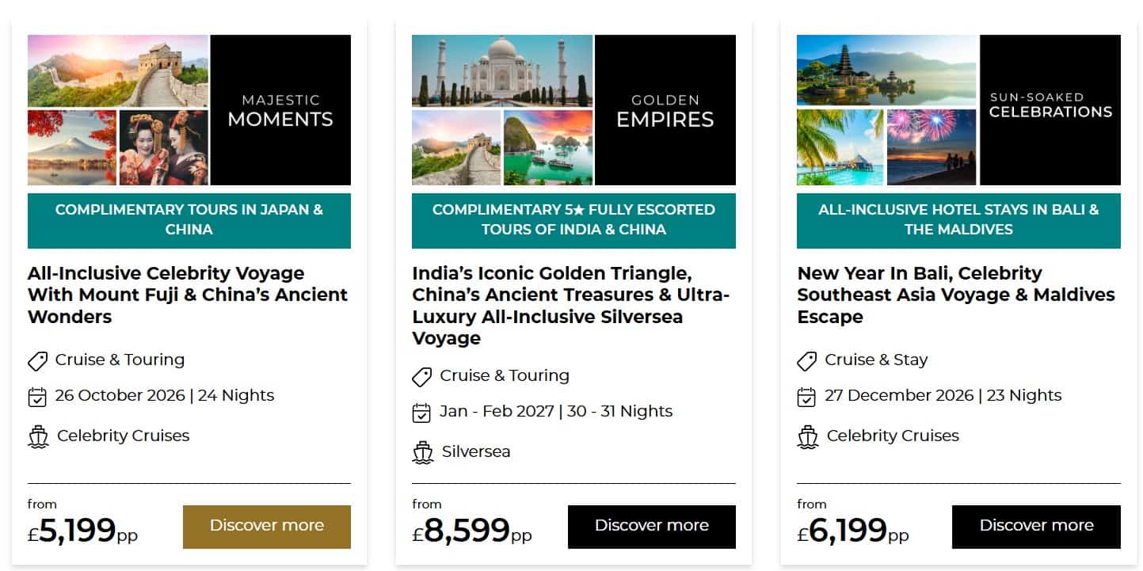Viewport: 1143px width, 571px height.
Task: Click the tag icon in the Golden Empires card
Action: [422, 378]
